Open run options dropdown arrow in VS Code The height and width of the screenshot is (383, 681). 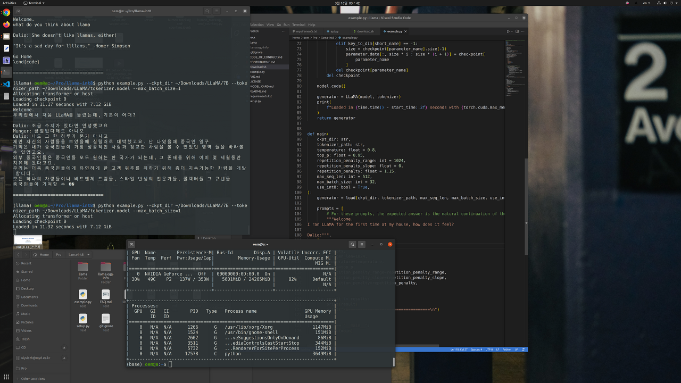(x=512, y=31)
